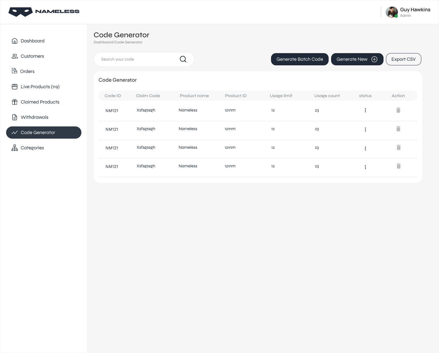Navigate to Live Products (119)

(40, 87)
